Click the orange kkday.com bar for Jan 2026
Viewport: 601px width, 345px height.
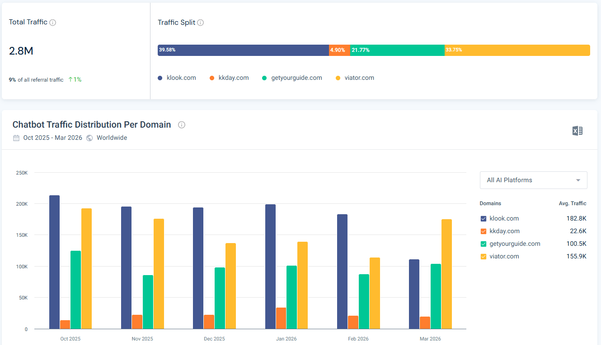click(281, 318)
